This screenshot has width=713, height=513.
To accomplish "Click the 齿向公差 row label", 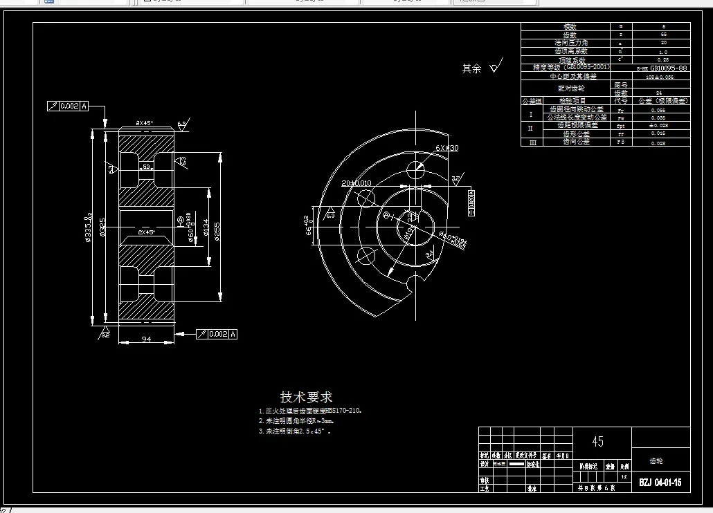I will 576,142.
